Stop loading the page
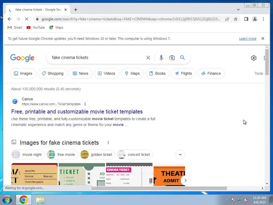This screenshot has height=205, width=273. pyautogui.click(x=26, y=19)
